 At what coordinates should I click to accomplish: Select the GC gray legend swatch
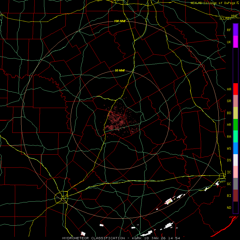(x=235, y=184)
